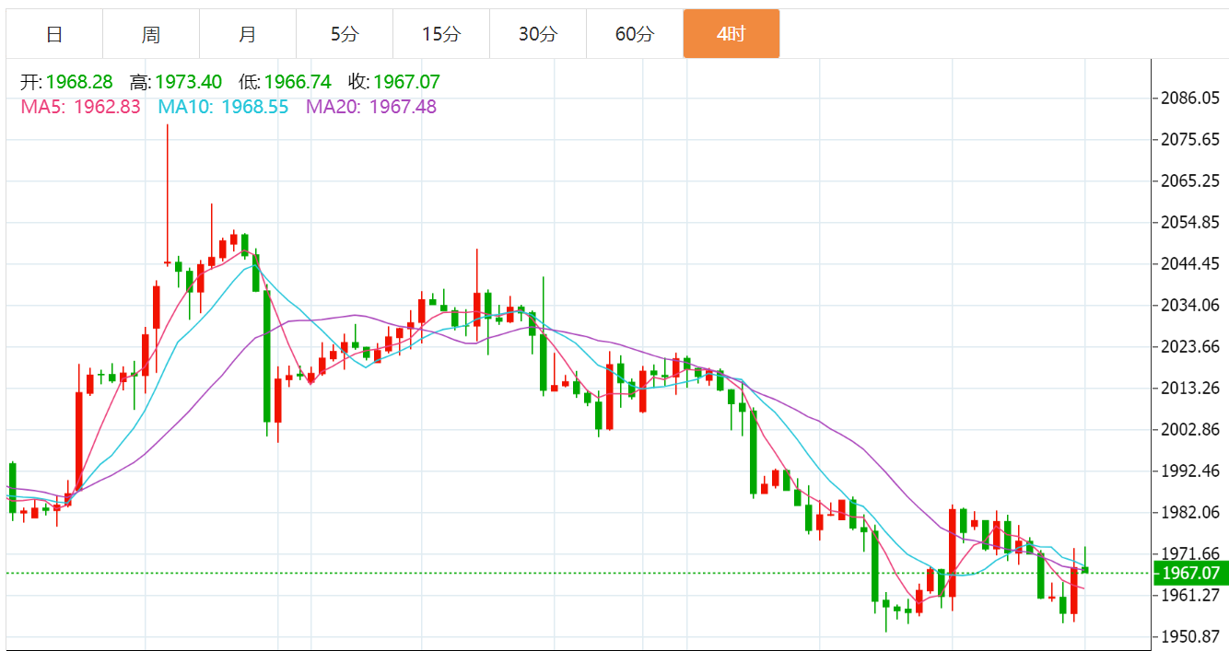Select the 30分 interval tab
Image resolution: width=1229 pixels, height=651 pixels.
(538, 34)
